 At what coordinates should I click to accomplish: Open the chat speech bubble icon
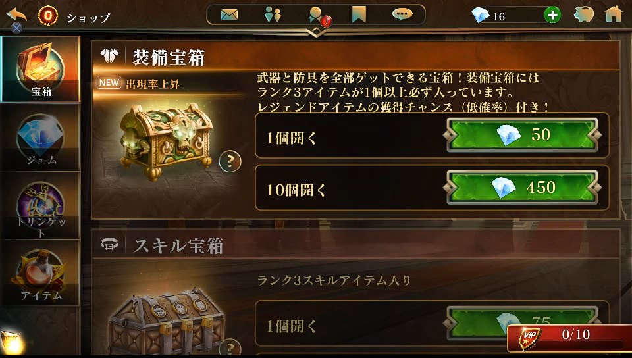[402, 14]
